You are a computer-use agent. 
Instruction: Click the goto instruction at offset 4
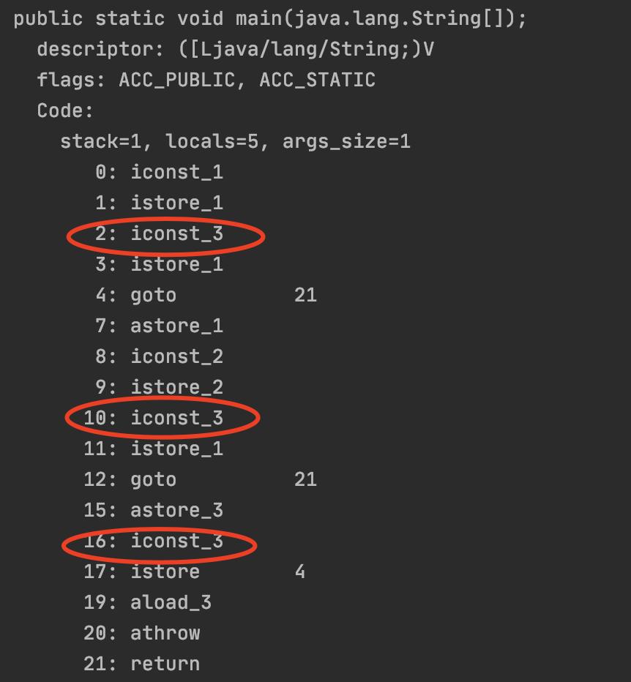[x=152, y=295]
